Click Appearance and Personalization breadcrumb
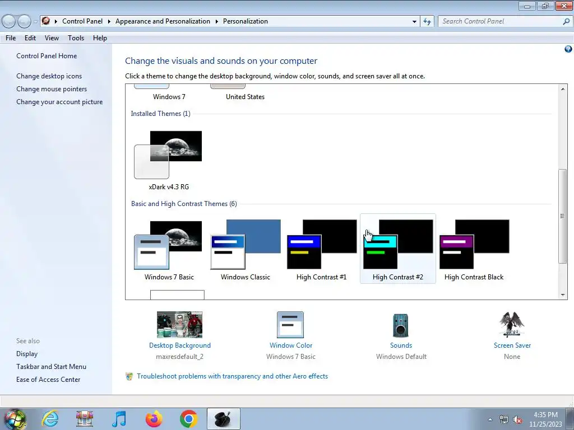Image resolution: width=574 pixels, height=430 pixels. (x=163, y=21)
